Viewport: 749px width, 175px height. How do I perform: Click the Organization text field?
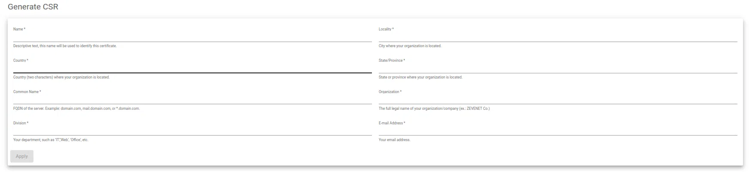(x=558, y=100)
